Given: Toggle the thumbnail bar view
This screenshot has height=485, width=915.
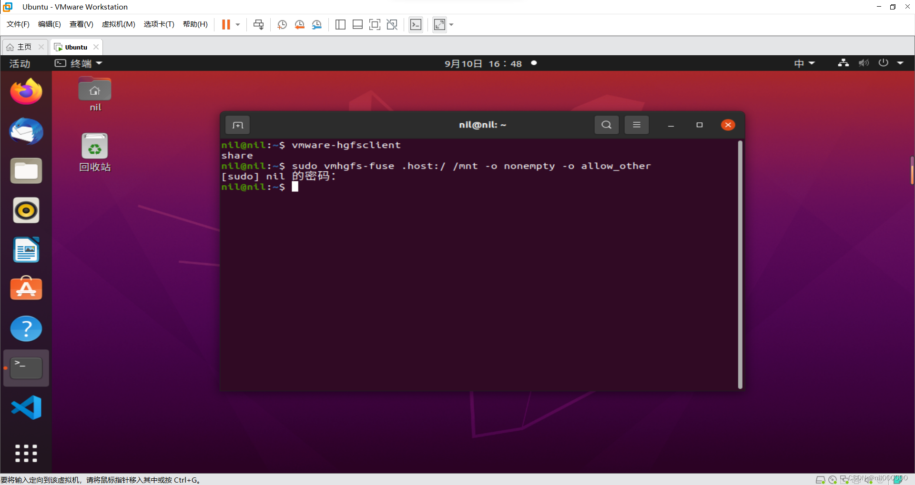Looking at the screenshot, I should [357, 24].
